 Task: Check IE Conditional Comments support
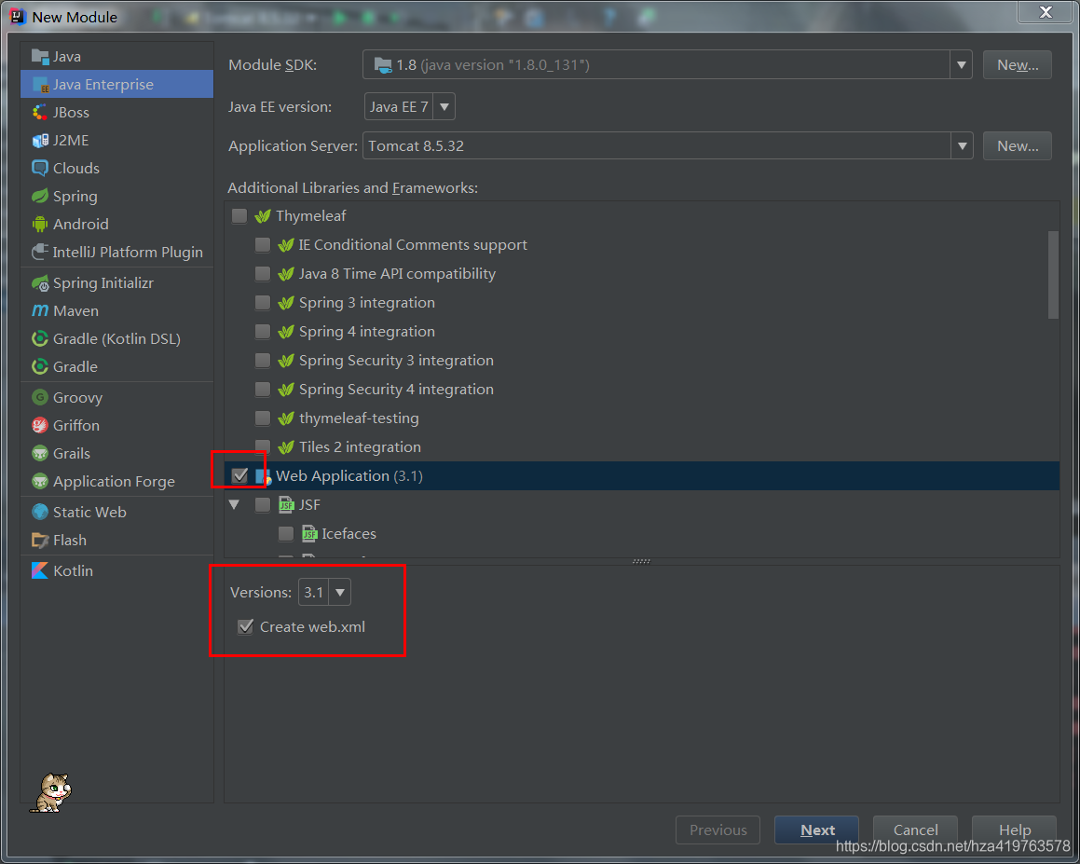263,244
